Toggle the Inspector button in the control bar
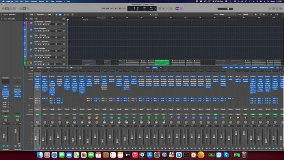This screenshot has height=160, width=284. (x=7, y=8)
